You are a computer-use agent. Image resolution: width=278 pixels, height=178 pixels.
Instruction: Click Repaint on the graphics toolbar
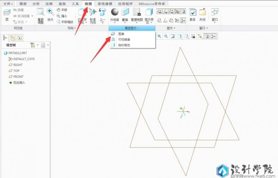(x=172, y=36)
